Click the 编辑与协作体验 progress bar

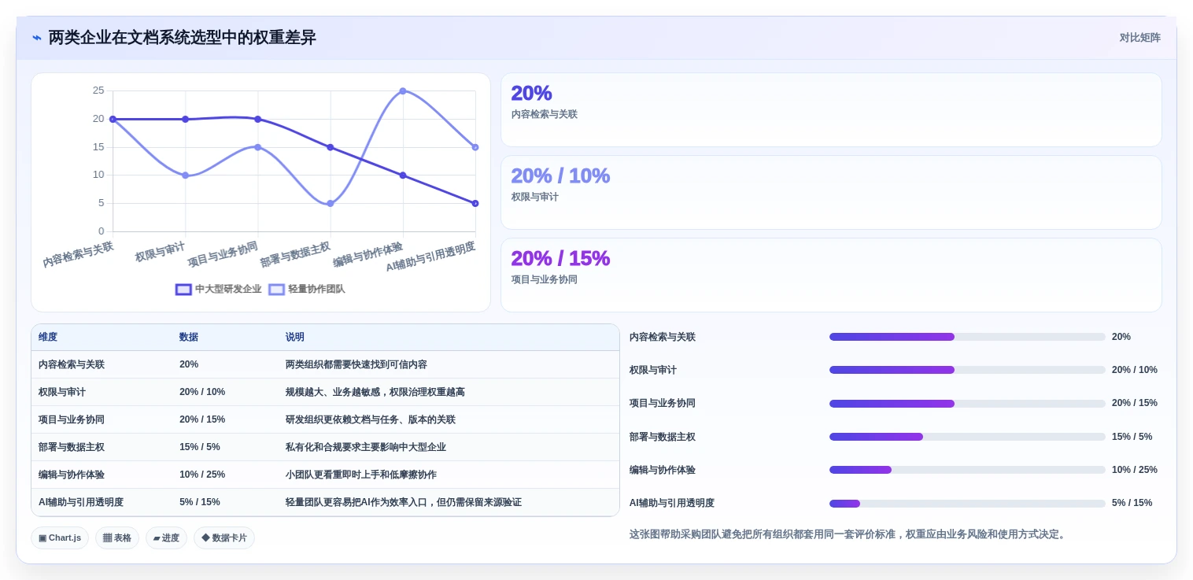click(x=967, y=470)
